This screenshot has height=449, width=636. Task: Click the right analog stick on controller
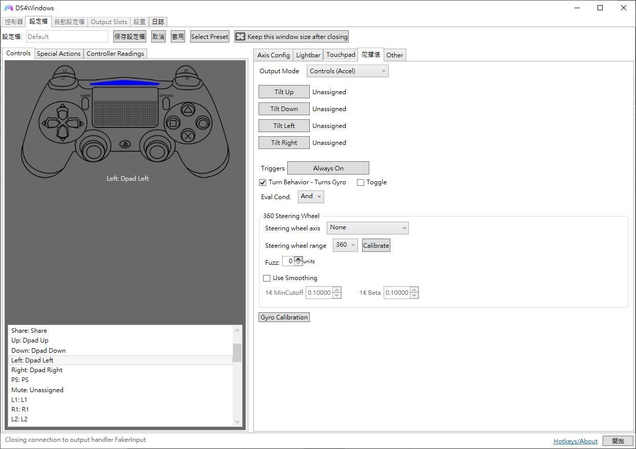pyautogui.click(x=157, y=151)
